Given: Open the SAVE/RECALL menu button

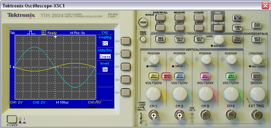Looking at the screenshot, I should coord(160,17).
